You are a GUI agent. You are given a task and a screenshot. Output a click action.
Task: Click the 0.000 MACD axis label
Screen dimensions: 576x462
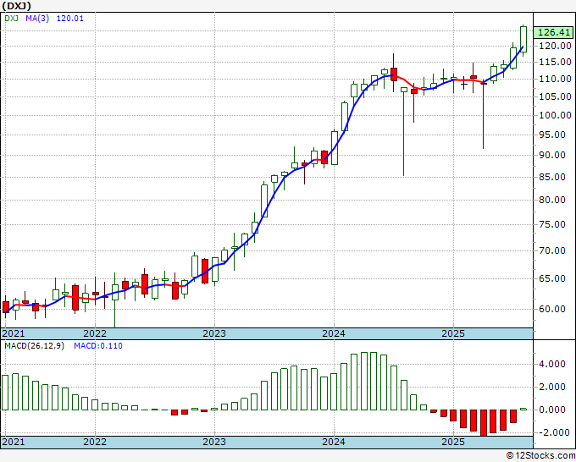tap(552, 410)
